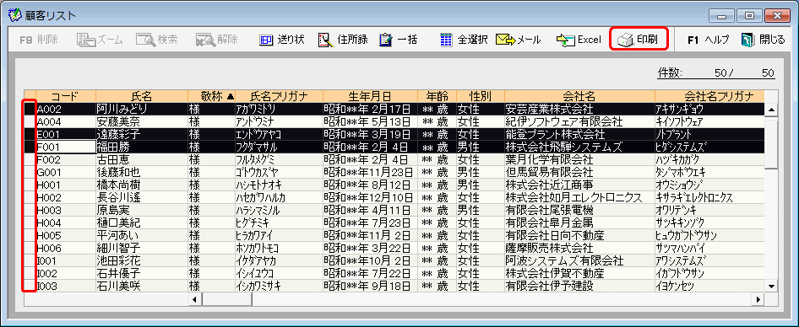Screen dimensions: 799x327
Task: Click horizontal scrollbar right arrow
Action: (759, 299)
